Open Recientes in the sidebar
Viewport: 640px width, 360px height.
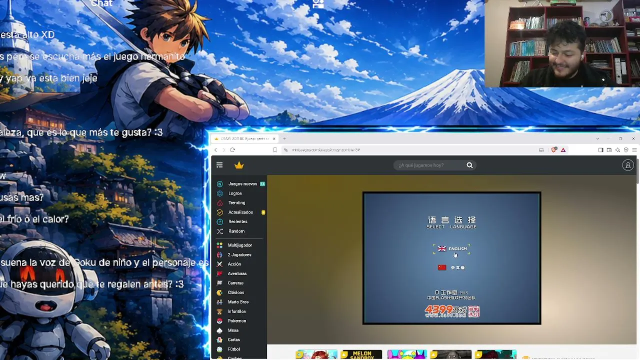(237, 221)
